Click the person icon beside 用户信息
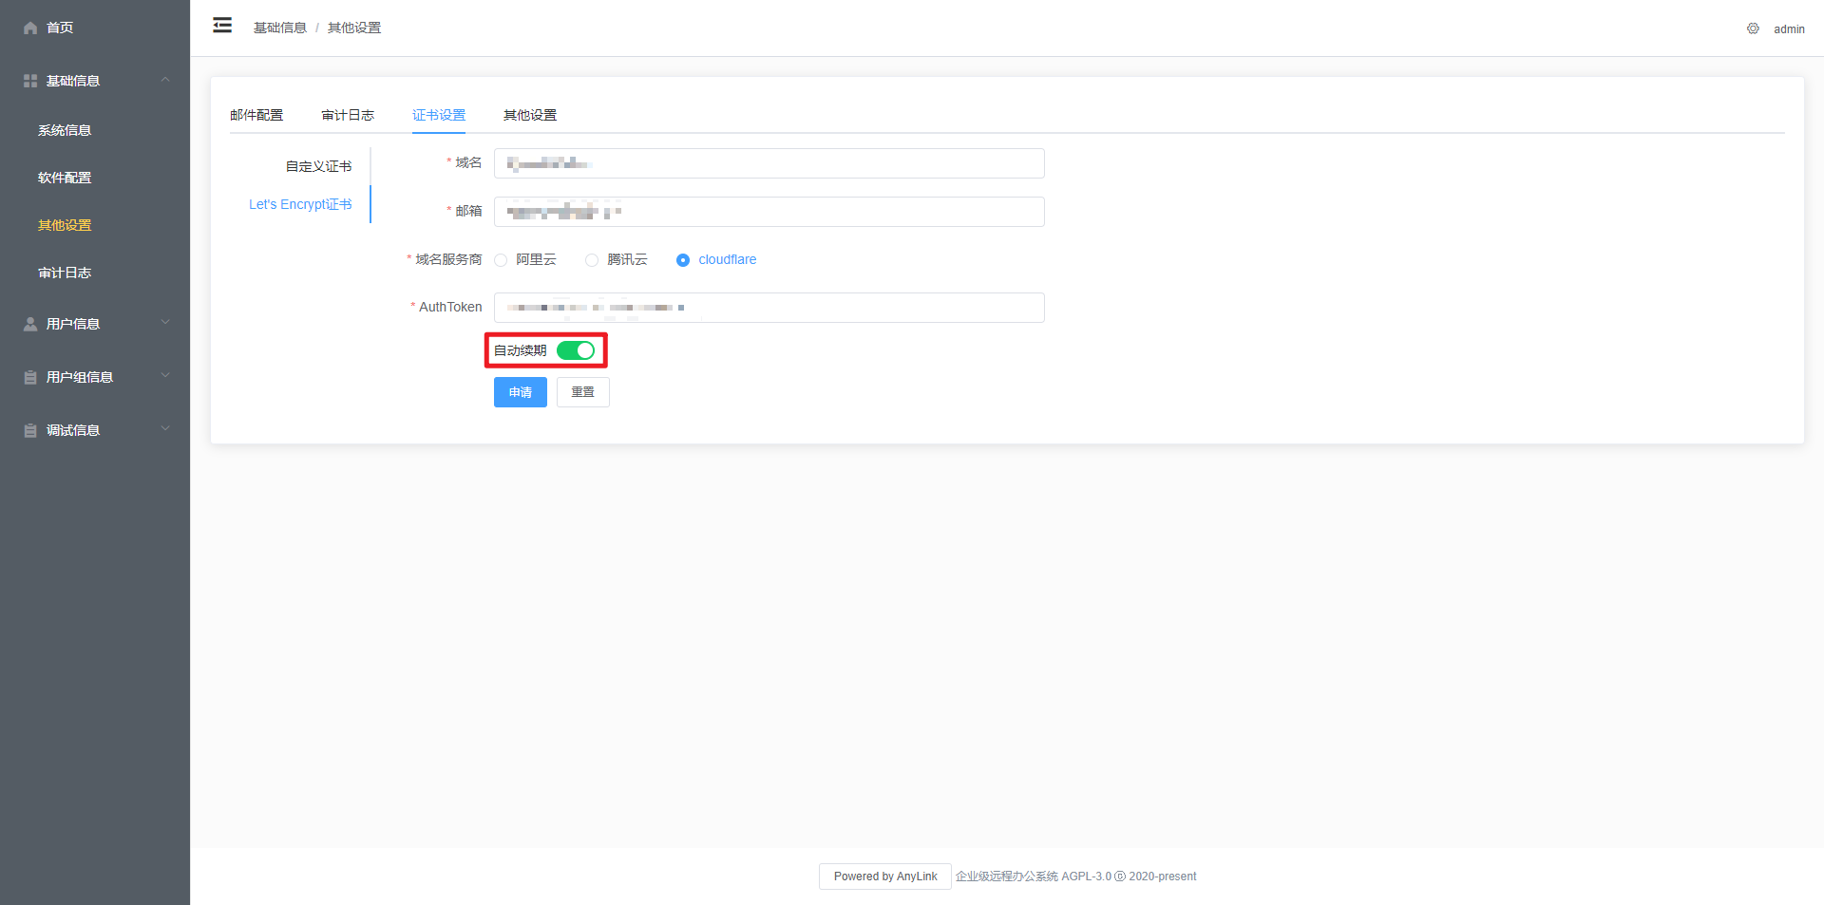Viewport: 1824px width, 905px height. [30, 325]
